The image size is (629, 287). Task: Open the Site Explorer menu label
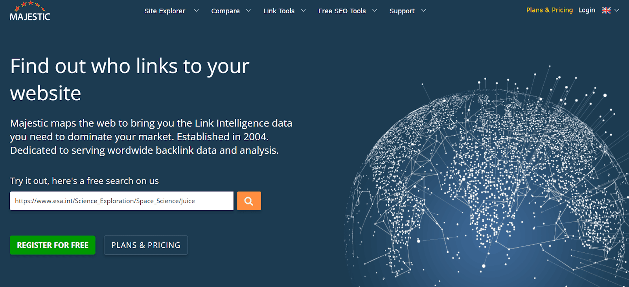coord(164,11)
